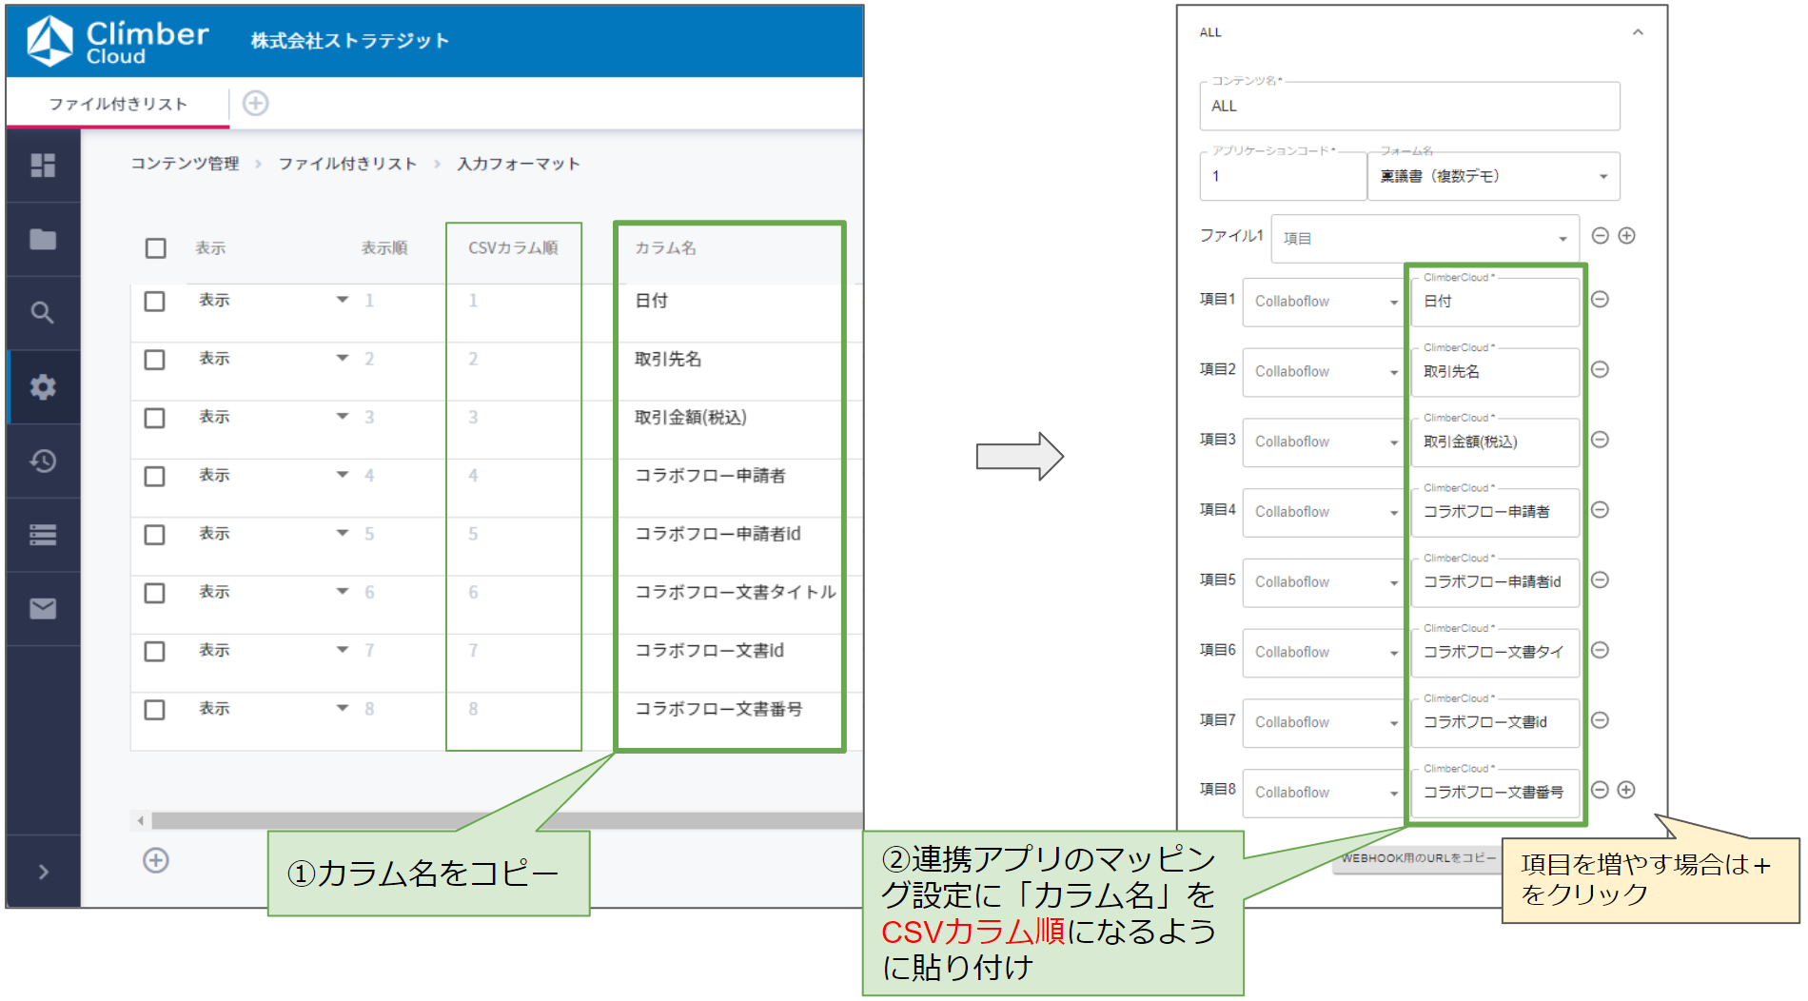Click the scrollbar's left arrow

[141, 820]
